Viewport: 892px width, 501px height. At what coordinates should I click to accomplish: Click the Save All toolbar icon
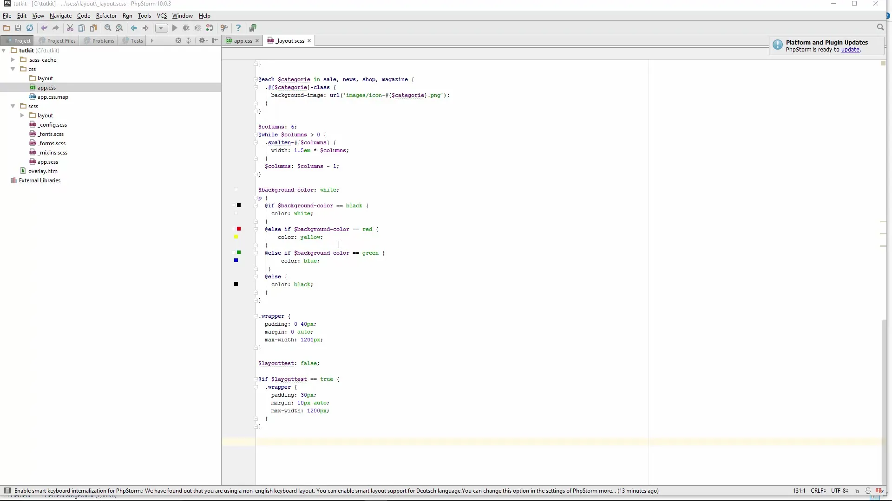18,28
